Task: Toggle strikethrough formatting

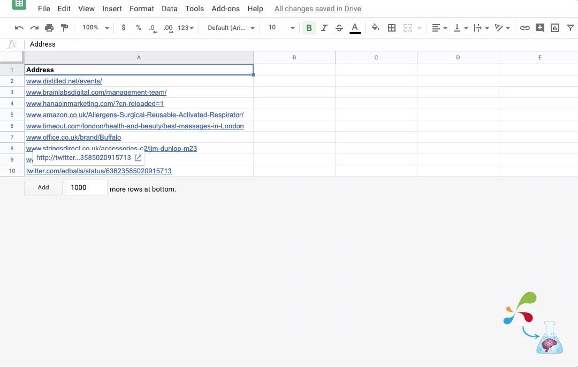Action: click(339, 28)
